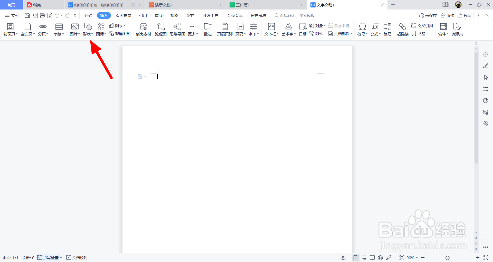Viewport: 493px width, 262px height.
Task: Insert a cover page (封面页)
Action: 10,30
